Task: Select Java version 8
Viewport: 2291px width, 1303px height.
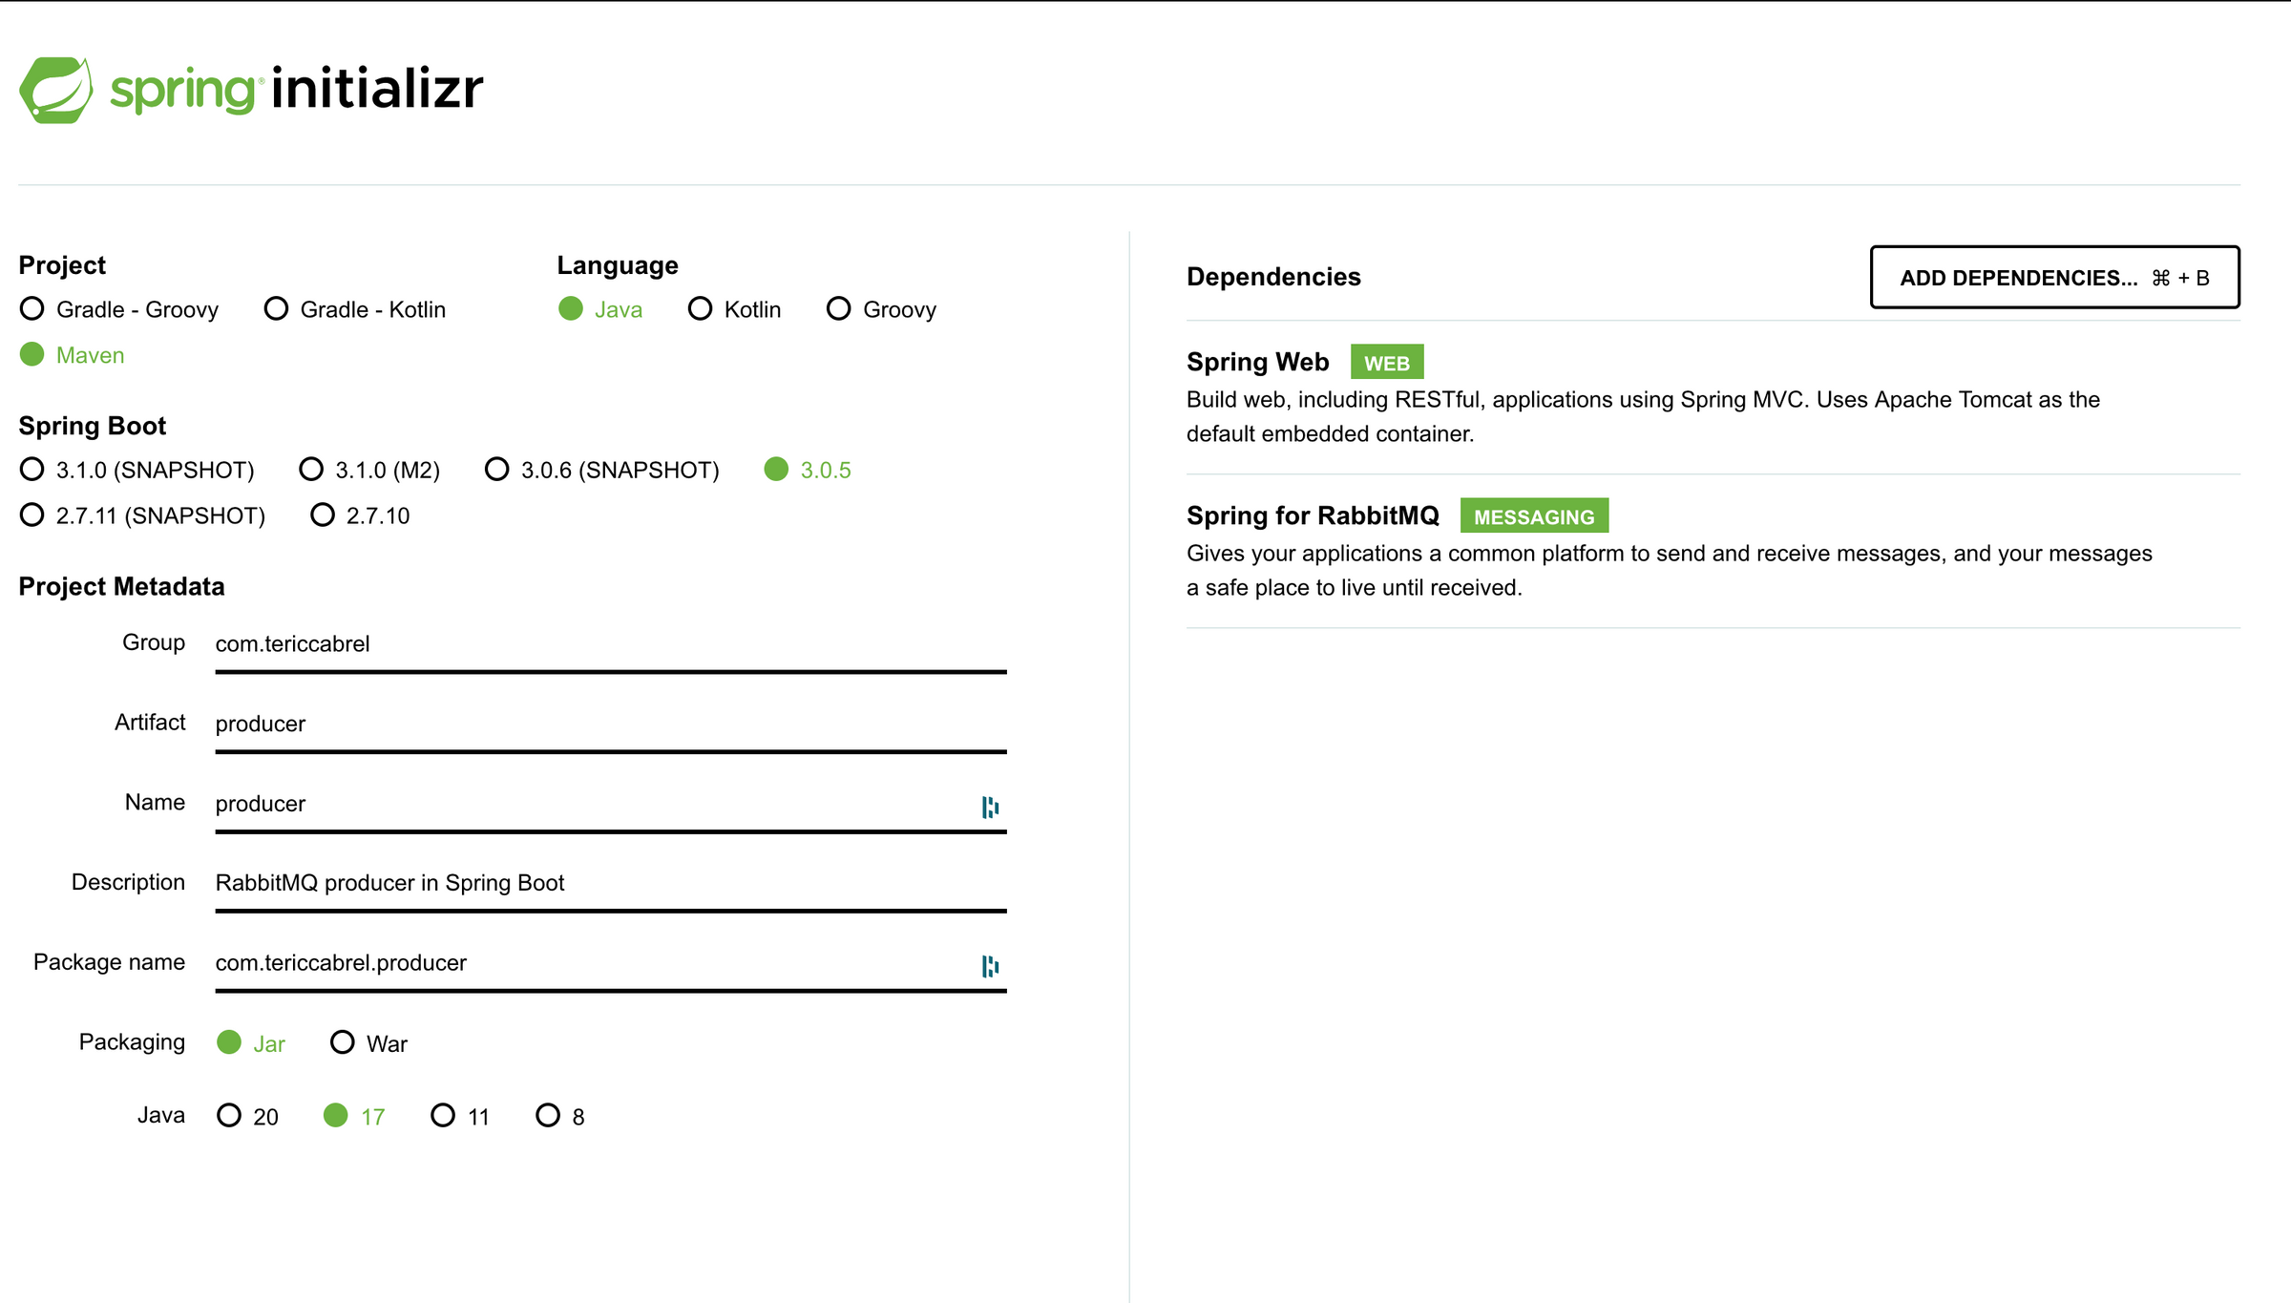Action: 548,1116
